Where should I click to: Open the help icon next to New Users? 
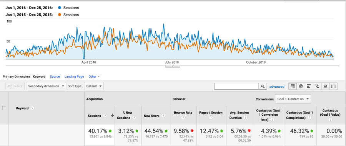pyautogui.click(x=163, y=116)
